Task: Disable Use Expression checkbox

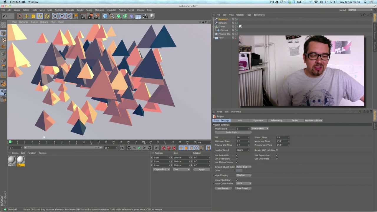Action: point(277,155)
